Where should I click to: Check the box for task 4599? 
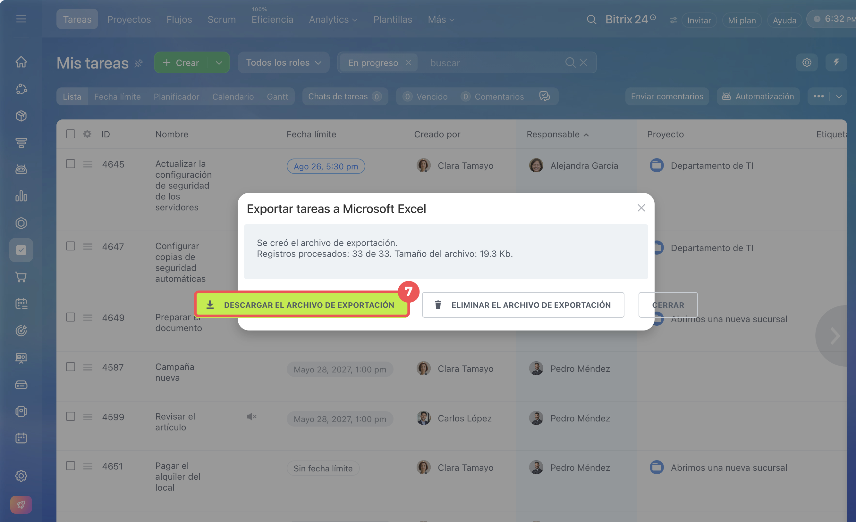[x=71, y=416]
